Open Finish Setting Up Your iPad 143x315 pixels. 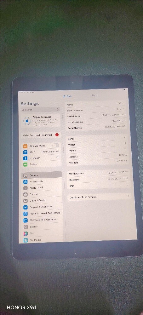(41, 135)
